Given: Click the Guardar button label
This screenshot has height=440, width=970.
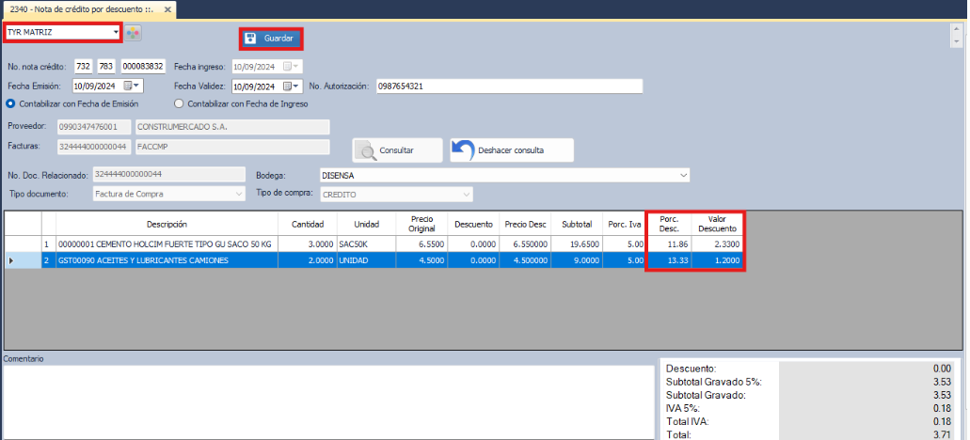Looking at the screenshot, I should pyautogui.click(x=278, y=39).
